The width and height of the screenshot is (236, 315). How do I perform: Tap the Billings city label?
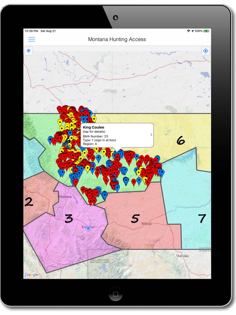tap(147, 224)
